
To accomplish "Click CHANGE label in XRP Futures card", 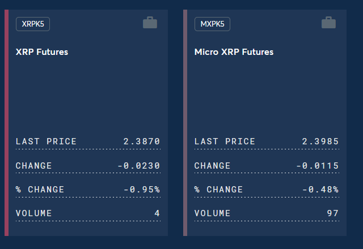I will (34, 166).
